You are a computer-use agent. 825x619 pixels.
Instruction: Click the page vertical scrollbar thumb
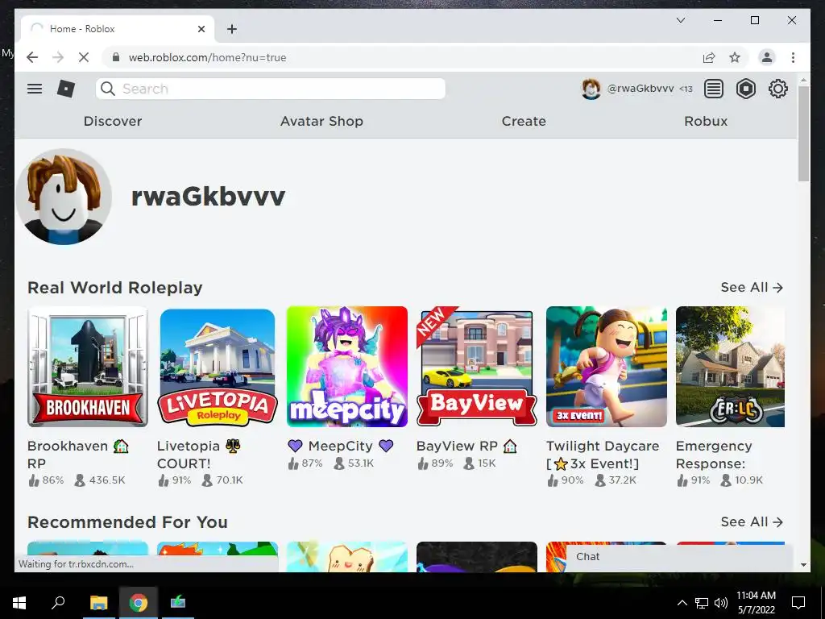click(x=803, y=135)
